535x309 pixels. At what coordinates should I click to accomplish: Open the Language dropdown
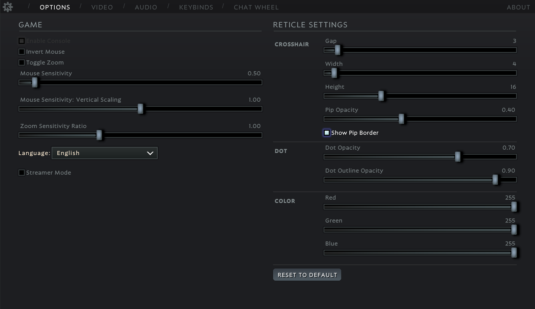pos(104,153)
